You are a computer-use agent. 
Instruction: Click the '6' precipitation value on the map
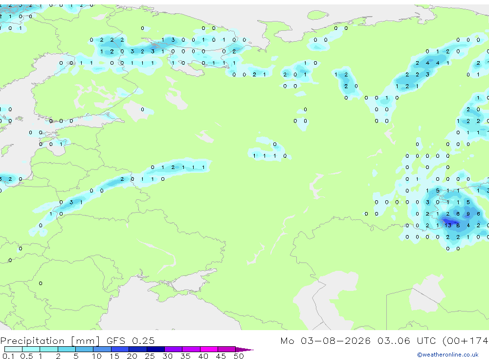coord(478,214)
